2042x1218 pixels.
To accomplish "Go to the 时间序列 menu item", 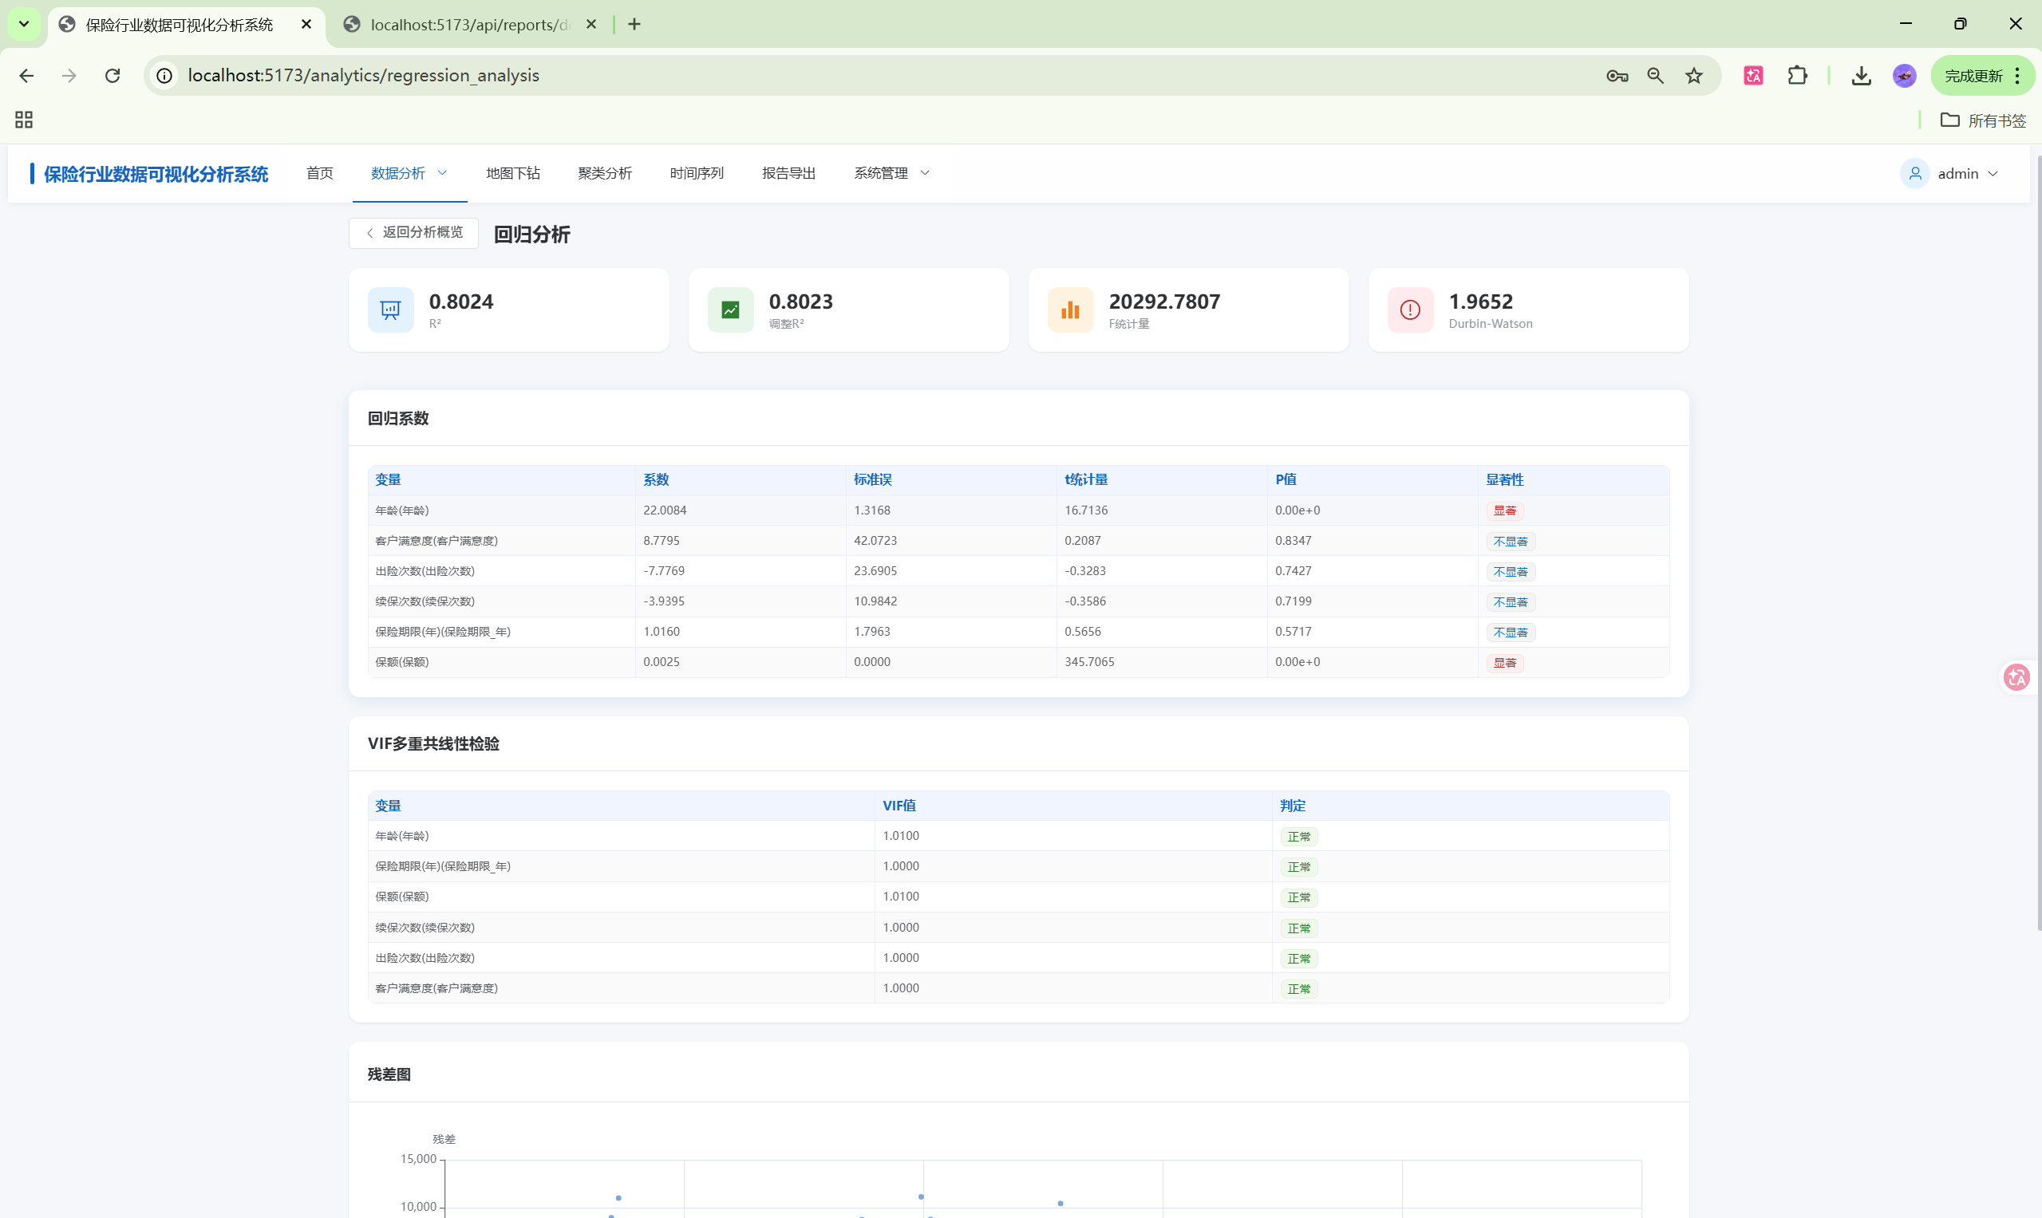I will point(697,173).
